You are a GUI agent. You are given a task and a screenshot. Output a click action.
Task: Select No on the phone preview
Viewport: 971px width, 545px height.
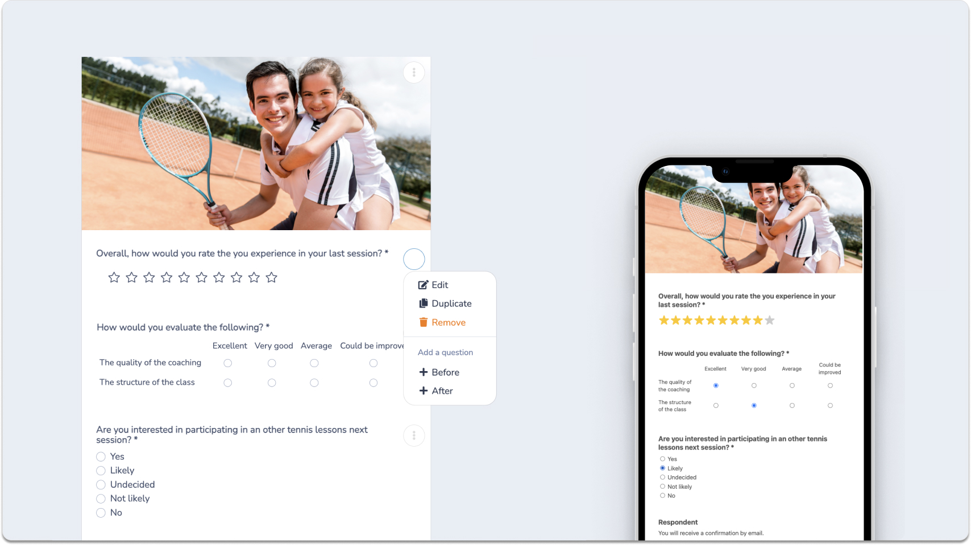pos(662,496)
